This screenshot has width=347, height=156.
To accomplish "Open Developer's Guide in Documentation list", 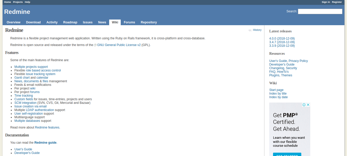I will 27,153.
